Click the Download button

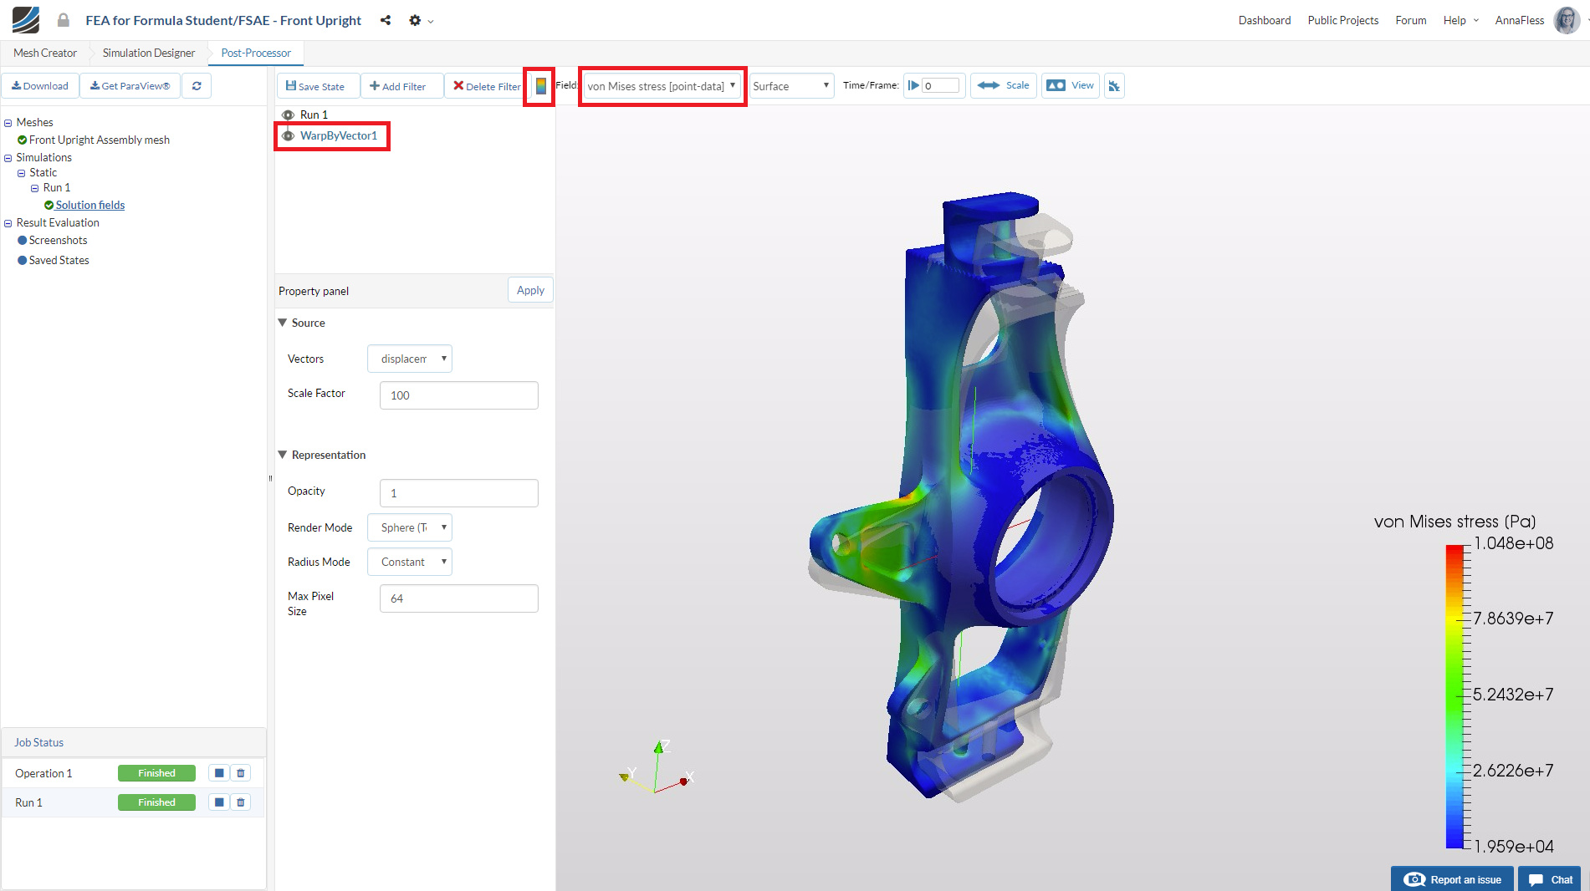click(x=40, y=86)
